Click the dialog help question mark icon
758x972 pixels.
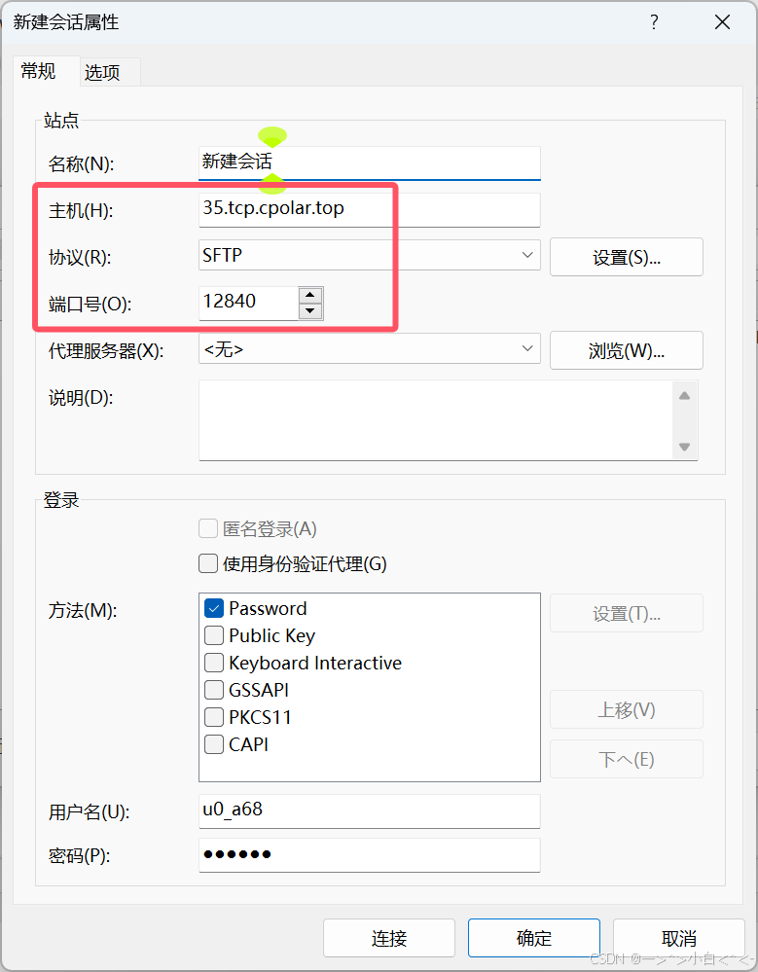[654, 21]
